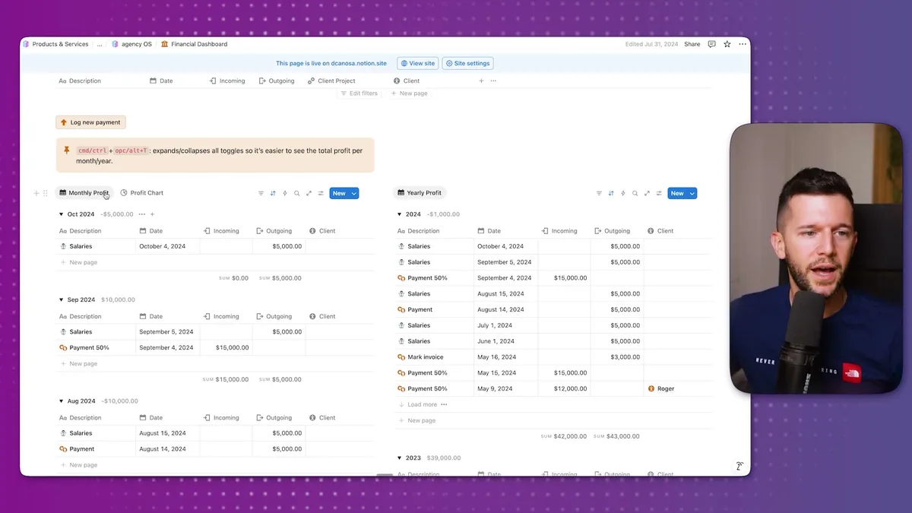The width and height of the screenshot is (912, 513).
Task: Open the filter icon above Monthly Profit table
Action: (261, 193)
